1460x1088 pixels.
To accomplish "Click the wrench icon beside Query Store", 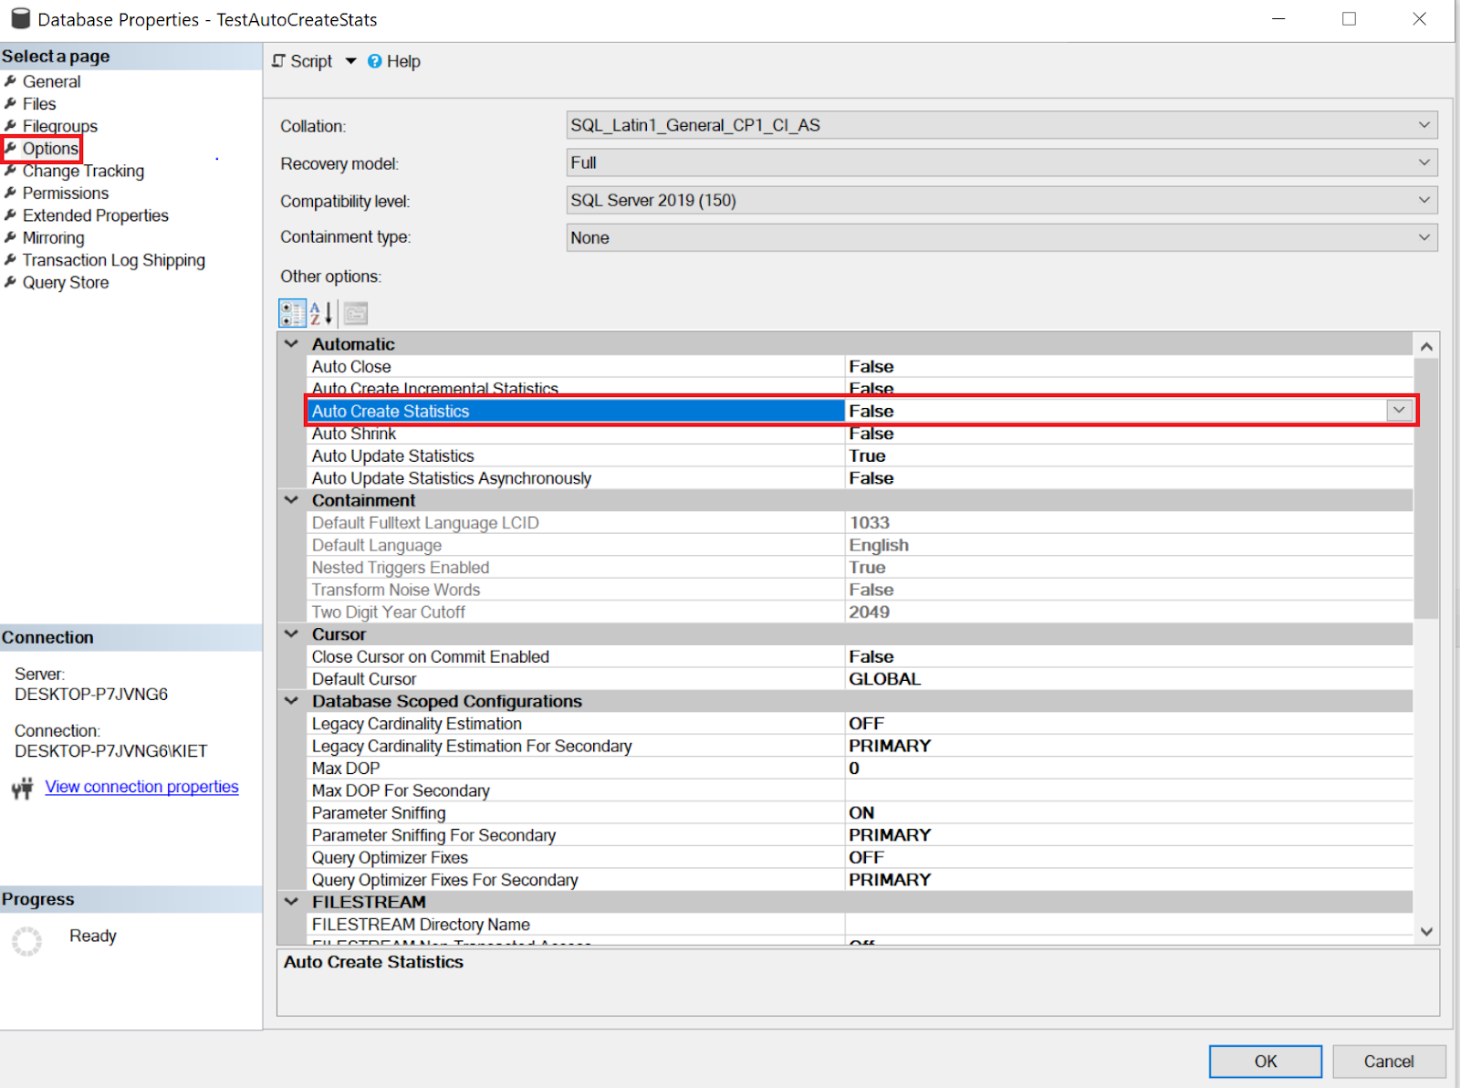I will 11,283.
